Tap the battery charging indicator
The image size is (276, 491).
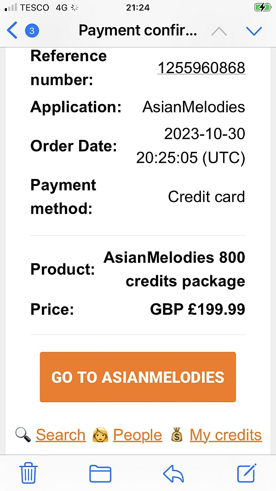click(263, 7)
